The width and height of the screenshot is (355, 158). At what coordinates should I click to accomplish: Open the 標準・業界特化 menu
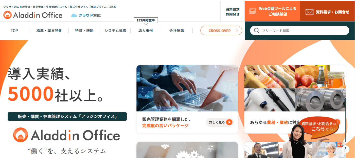pos(49,31)
